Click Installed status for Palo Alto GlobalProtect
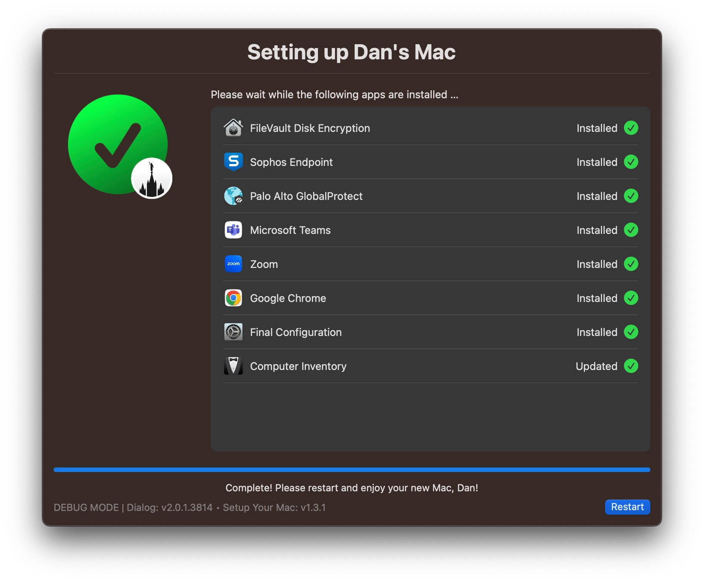This screenshot has width=704, height=582. 597,196
